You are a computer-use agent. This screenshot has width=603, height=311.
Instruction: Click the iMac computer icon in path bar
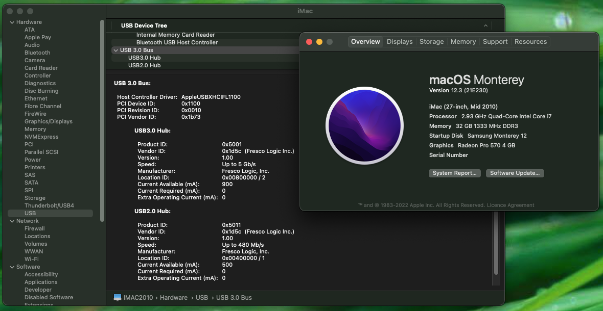coord(118,297)
